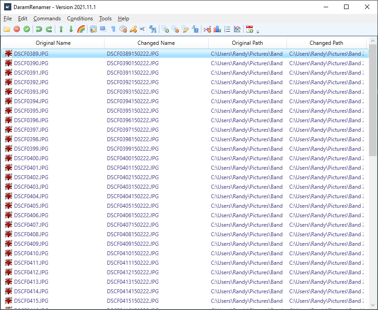The image size is (378, 310).
Task: Click the file icon beside DSCF0390.JPG
Action: coord(9,63)
